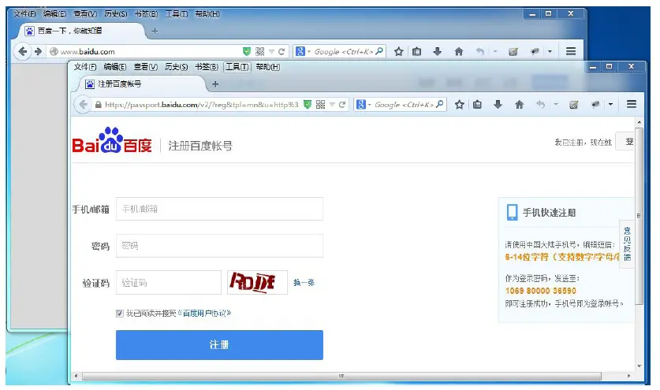Click 换一张 to refresh captcha
The width and height of the screenshot is (660, 390).
[304, 282]
